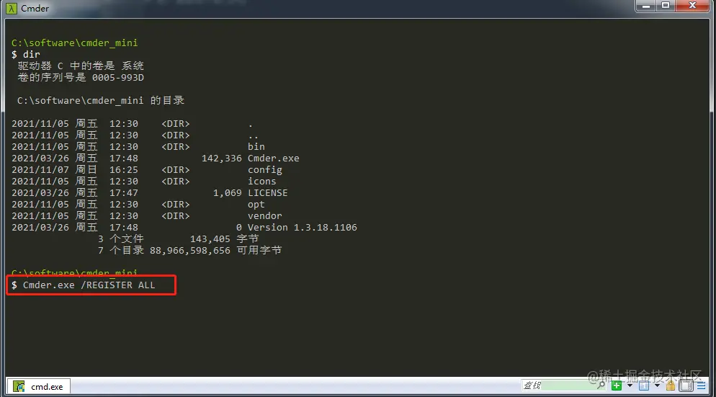Click the Cmder lambda title bar icon
716x397 pixels.
(x=12, y=8)
